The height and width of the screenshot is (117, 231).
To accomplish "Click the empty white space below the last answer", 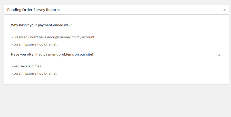I will pyautogui.click(x=116, y=80).
